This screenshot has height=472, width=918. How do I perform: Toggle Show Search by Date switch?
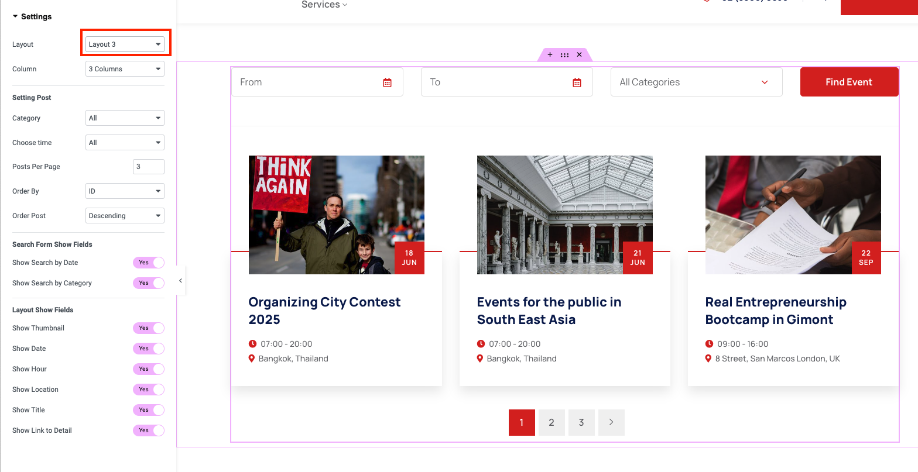[x=148, y=263]
